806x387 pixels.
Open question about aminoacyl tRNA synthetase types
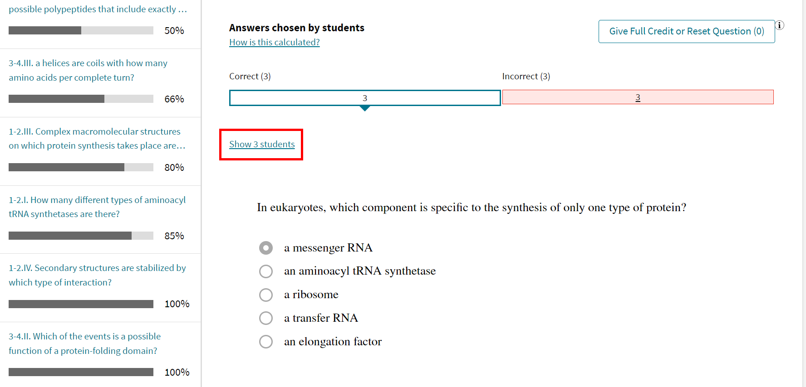[97, 207]
